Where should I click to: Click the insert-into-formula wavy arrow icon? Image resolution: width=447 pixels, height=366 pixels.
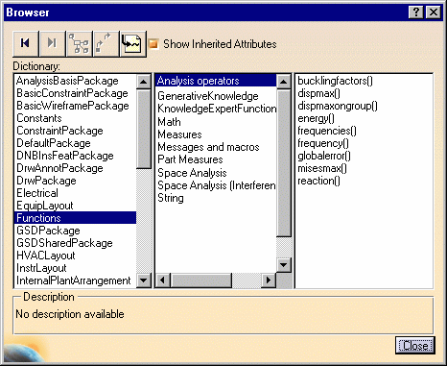132,44
